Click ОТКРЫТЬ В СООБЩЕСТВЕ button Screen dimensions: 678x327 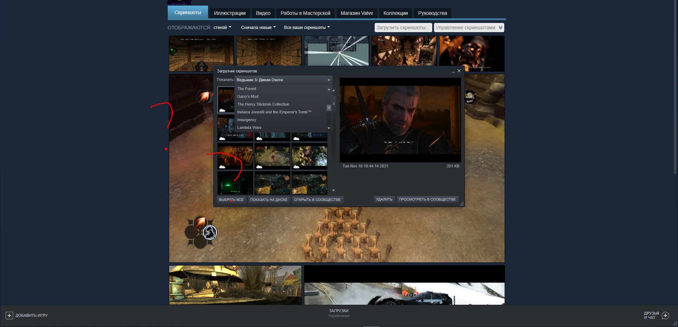pos(317,200)
